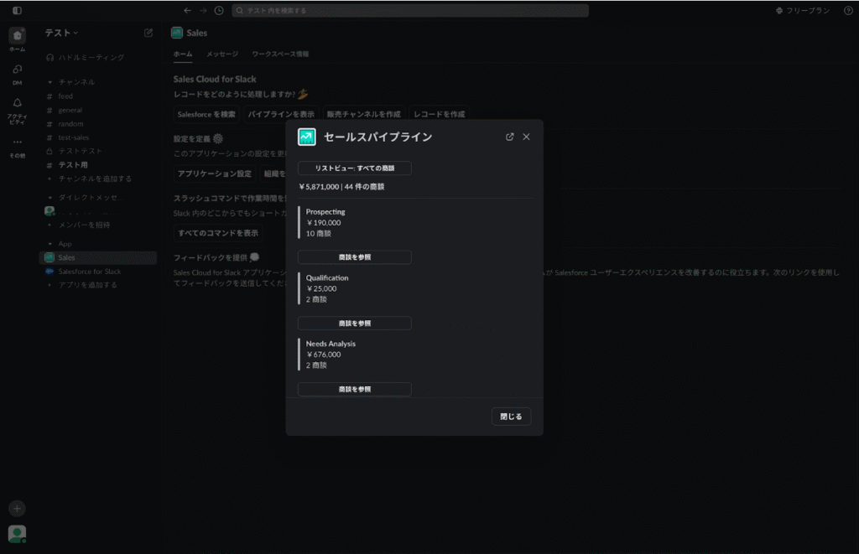Click 商談を参照 under Qualification
Viewport: 859px width, 554px height.
click(x=355, y=324)
